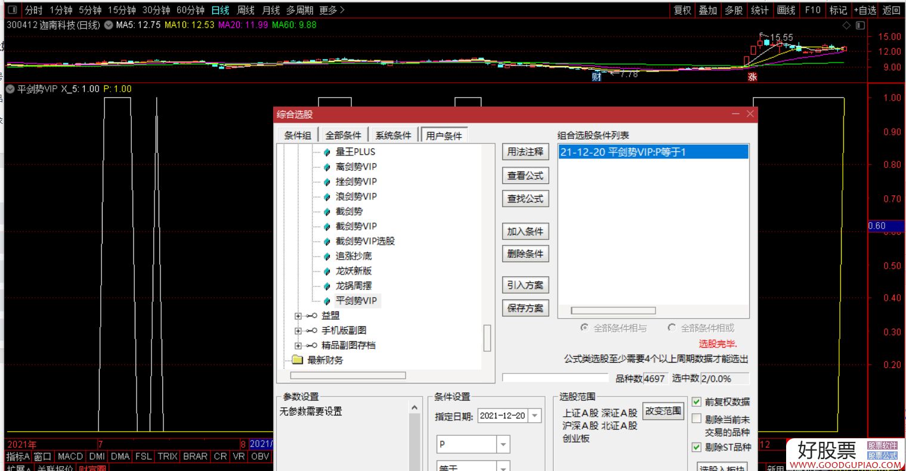
Task: Expand the 益盟 tree node
Action: click(x=298, y=316)
